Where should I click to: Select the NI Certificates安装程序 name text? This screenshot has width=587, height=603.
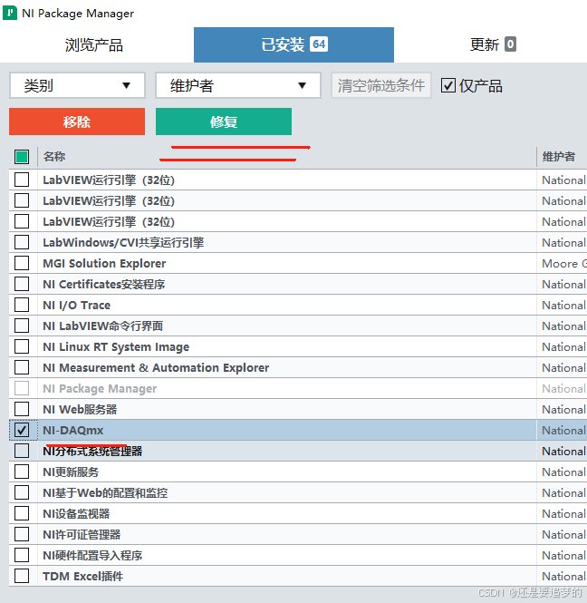pyautogui.click(x=104, y=284)
